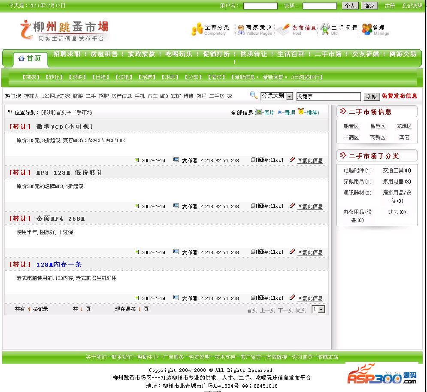This screenshot has height=392, width=427.
Task: Open footer link 联系我们
Action: (x=122, y=357)
